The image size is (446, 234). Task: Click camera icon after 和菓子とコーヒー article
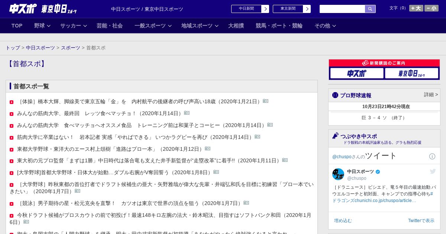pos(270,125)
